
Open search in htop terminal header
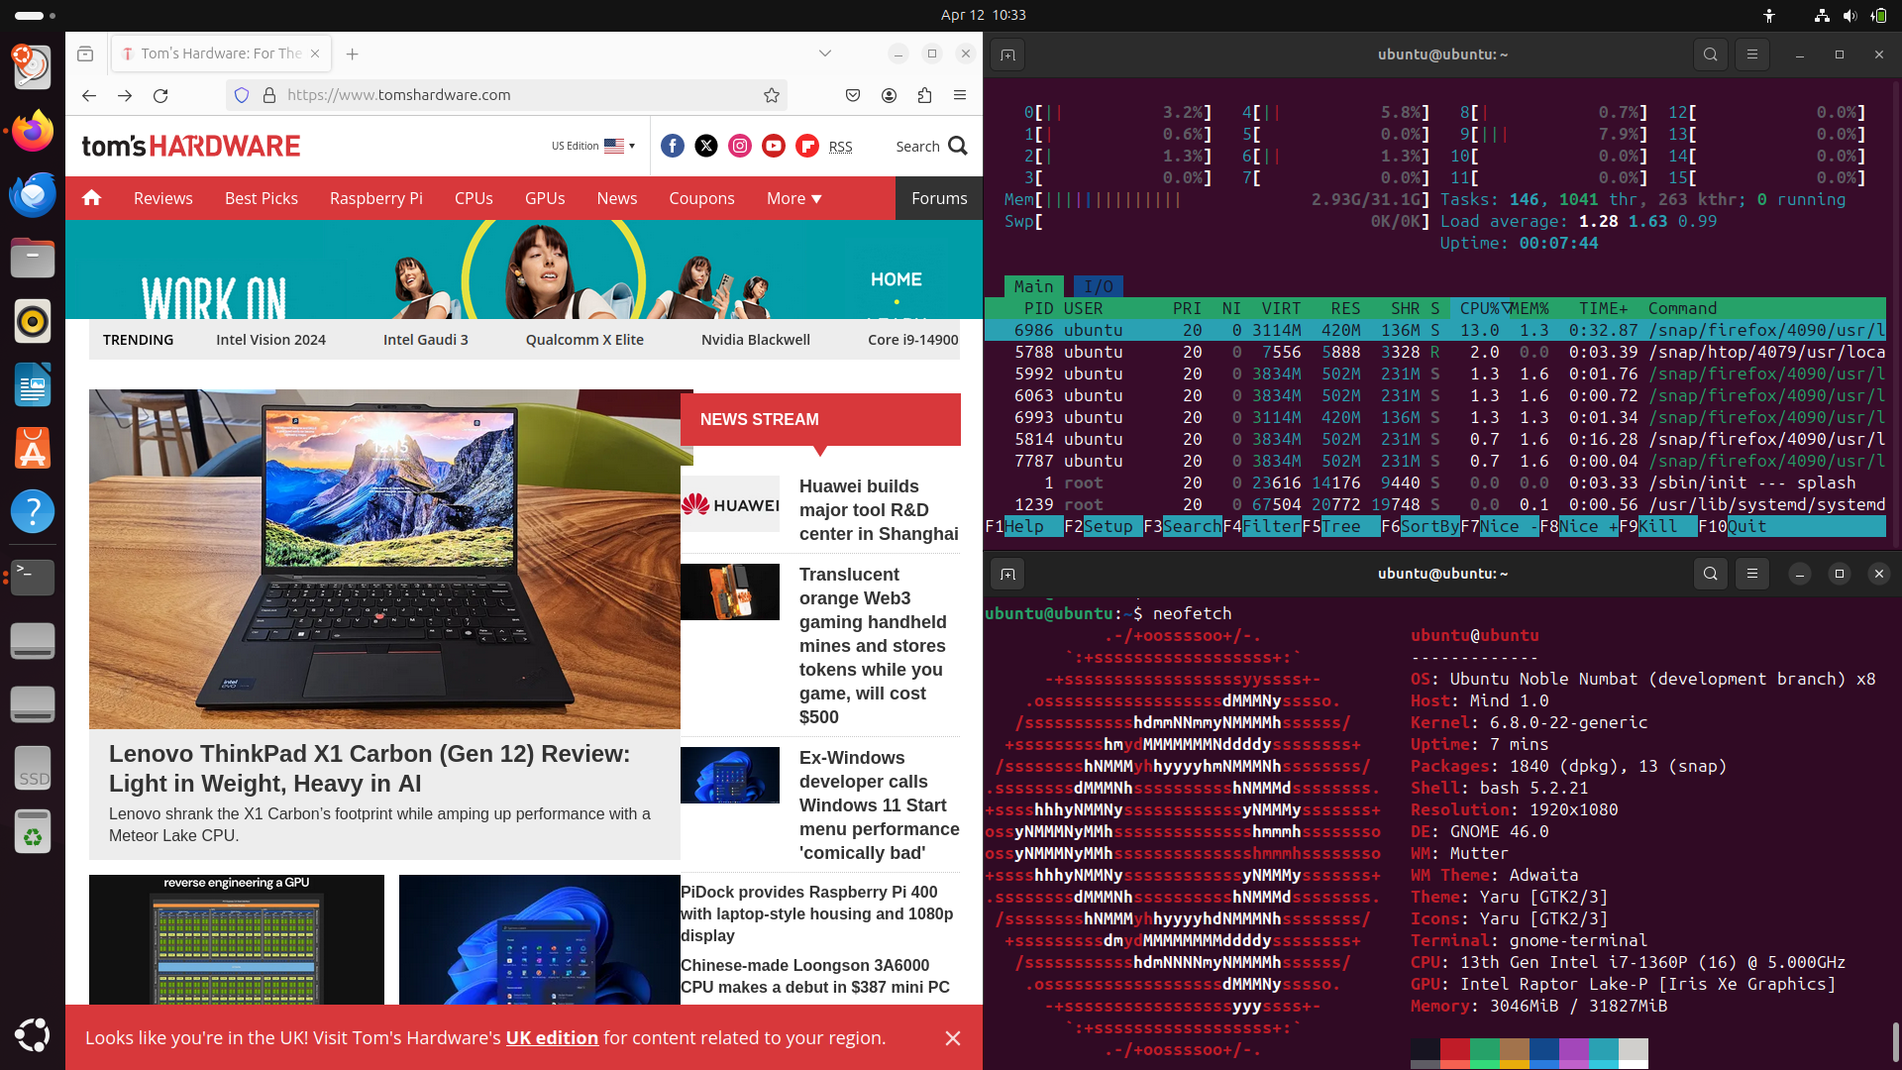1711,54
